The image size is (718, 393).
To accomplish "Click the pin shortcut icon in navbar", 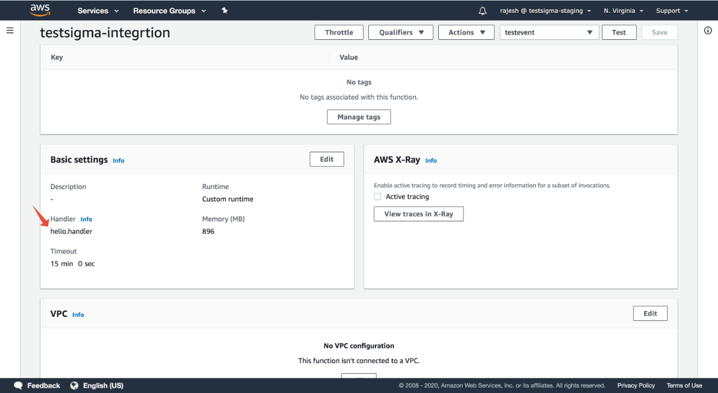I will (225, 11).
